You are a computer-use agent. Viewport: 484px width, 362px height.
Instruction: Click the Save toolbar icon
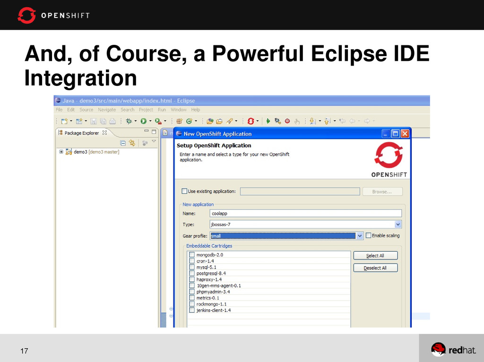tap(94, 121)
